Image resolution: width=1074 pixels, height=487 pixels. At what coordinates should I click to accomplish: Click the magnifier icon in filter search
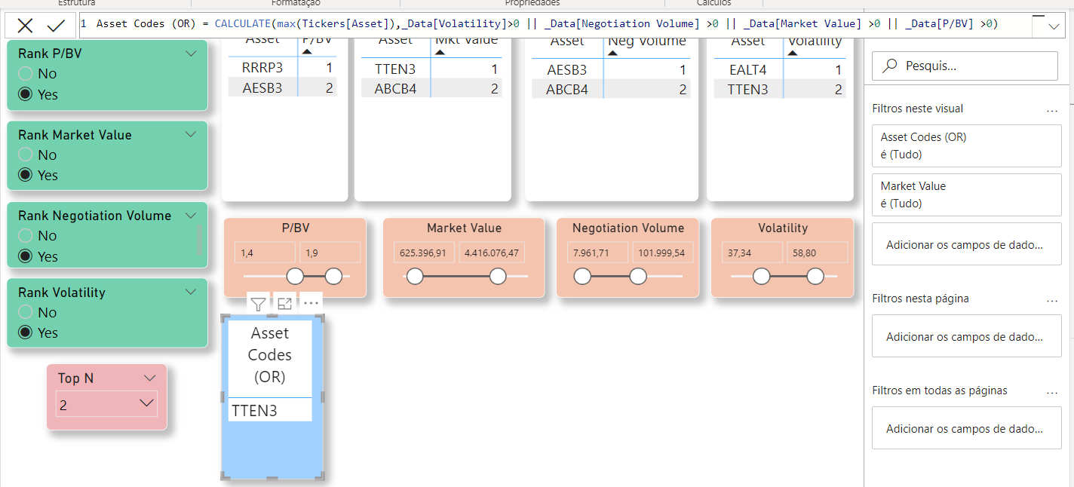pyautogui.click(x=891, y=66)
